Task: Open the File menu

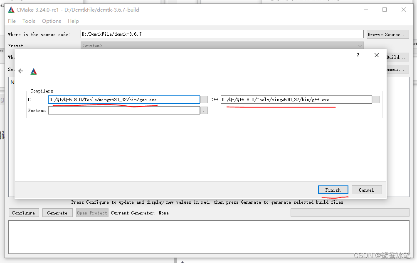Action: 12,21
